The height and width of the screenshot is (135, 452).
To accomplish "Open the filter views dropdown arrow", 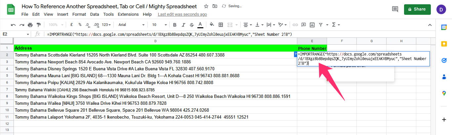I will 327,25.
